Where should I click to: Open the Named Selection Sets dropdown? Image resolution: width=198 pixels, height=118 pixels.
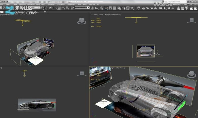(x=82, y=8)
